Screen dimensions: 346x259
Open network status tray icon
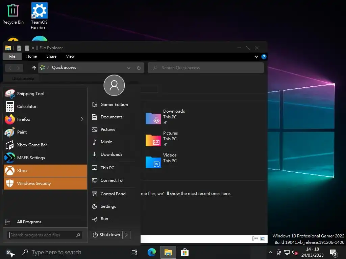[x=287, y=252]
